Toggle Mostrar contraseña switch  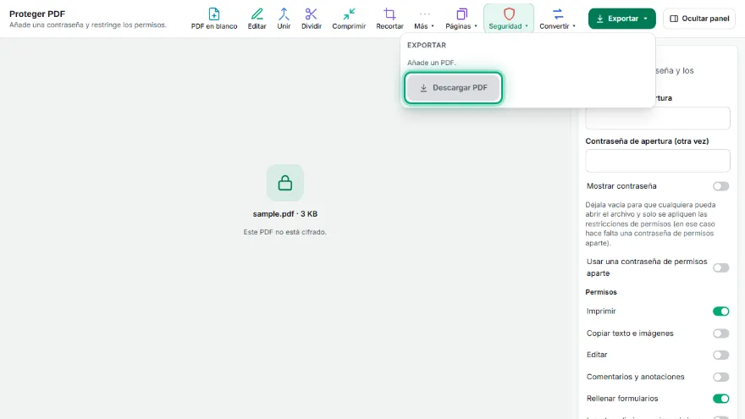pyautogui.click(x=720, y=186)
